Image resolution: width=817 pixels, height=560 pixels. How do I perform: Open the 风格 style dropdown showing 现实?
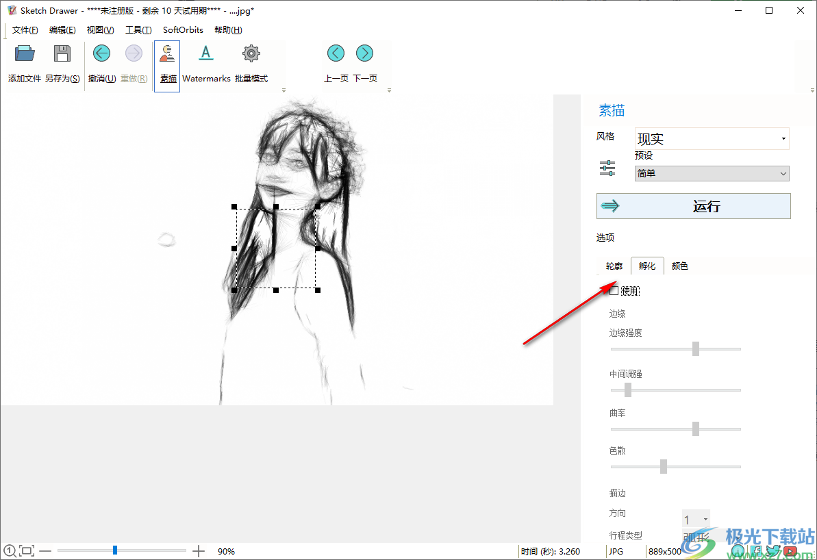(712, 138)
